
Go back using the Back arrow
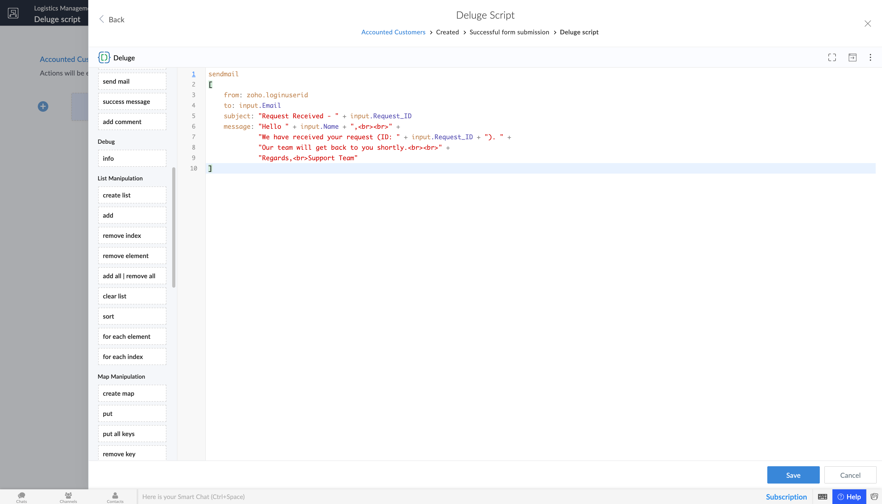(x=112, y=19)
